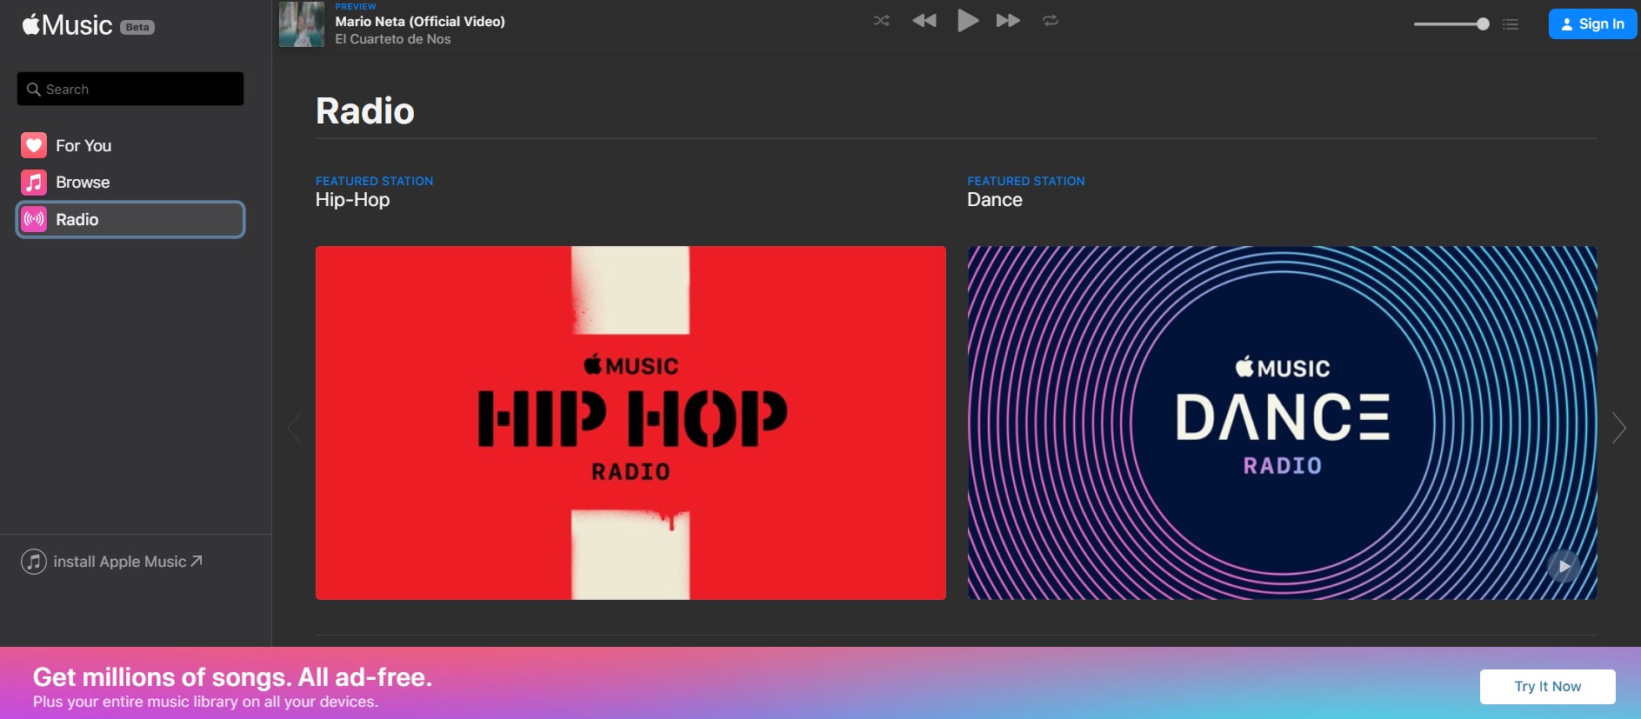Click the Beta badge
1641x719 pixels.
pos(137,27)
